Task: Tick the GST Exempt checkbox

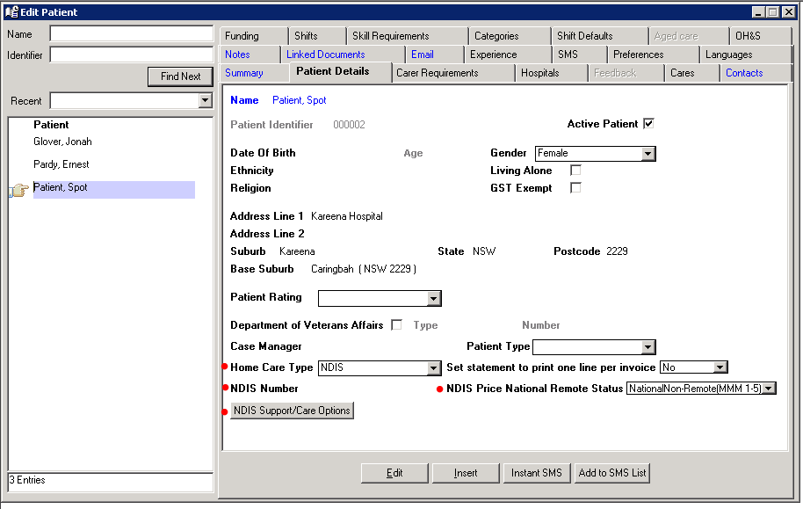Action: pos(575,187)
